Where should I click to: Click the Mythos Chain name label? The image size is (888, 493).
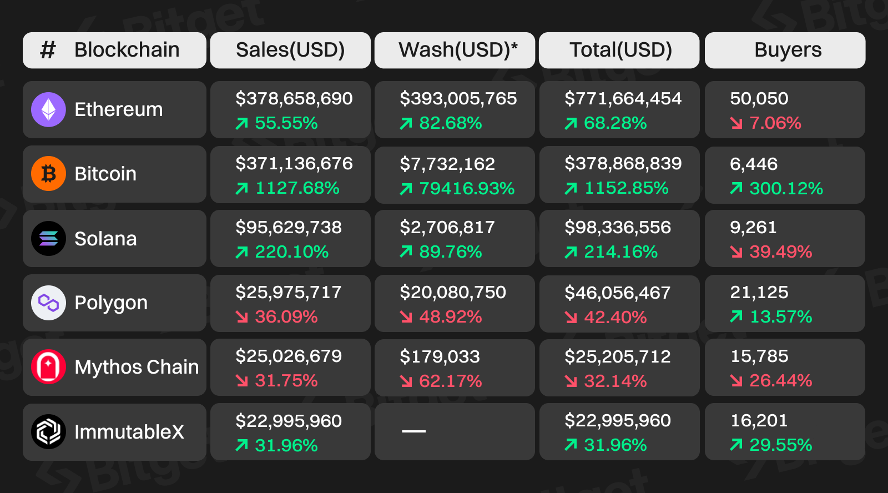(x=137, y=367)
